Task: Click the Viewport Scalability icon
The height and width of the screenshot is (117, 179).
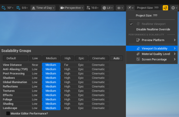Action: click(x=138, y=48)
